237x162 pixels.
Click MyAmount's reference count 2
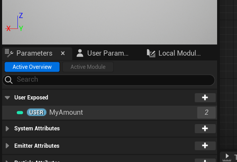pyautogui.click(x=206, y=113)
